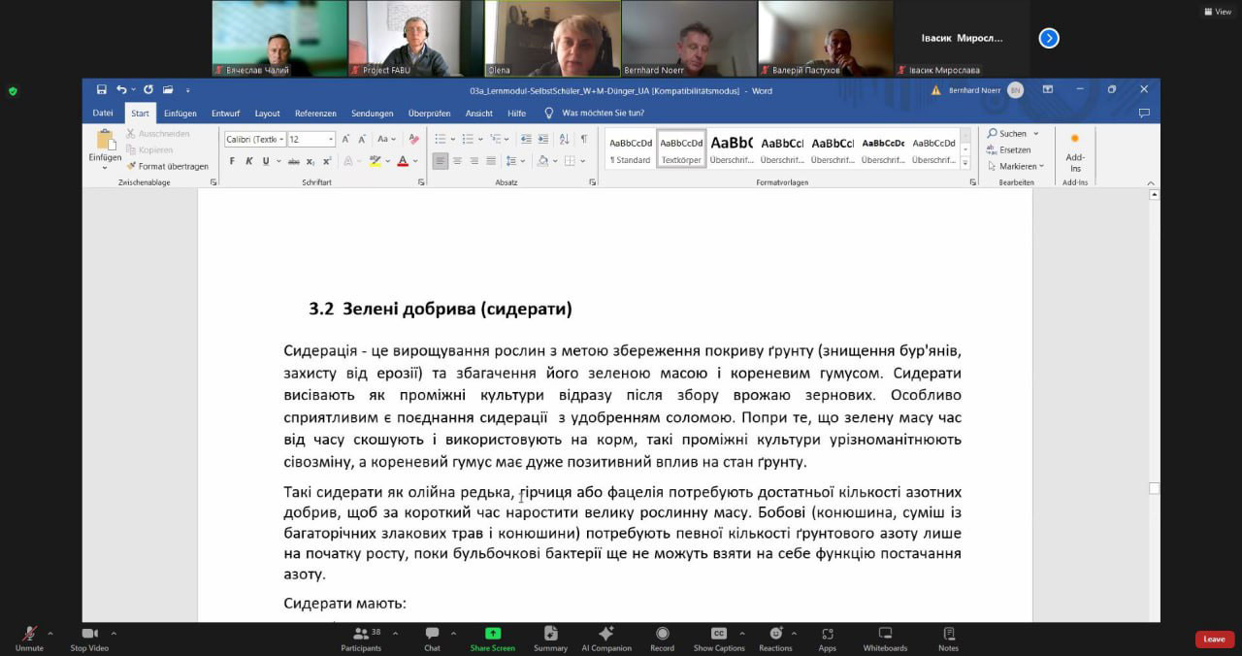Viewport: 1242px width, 656px height.
Task: Toggle justify alignment
Action: coord(491,161)
